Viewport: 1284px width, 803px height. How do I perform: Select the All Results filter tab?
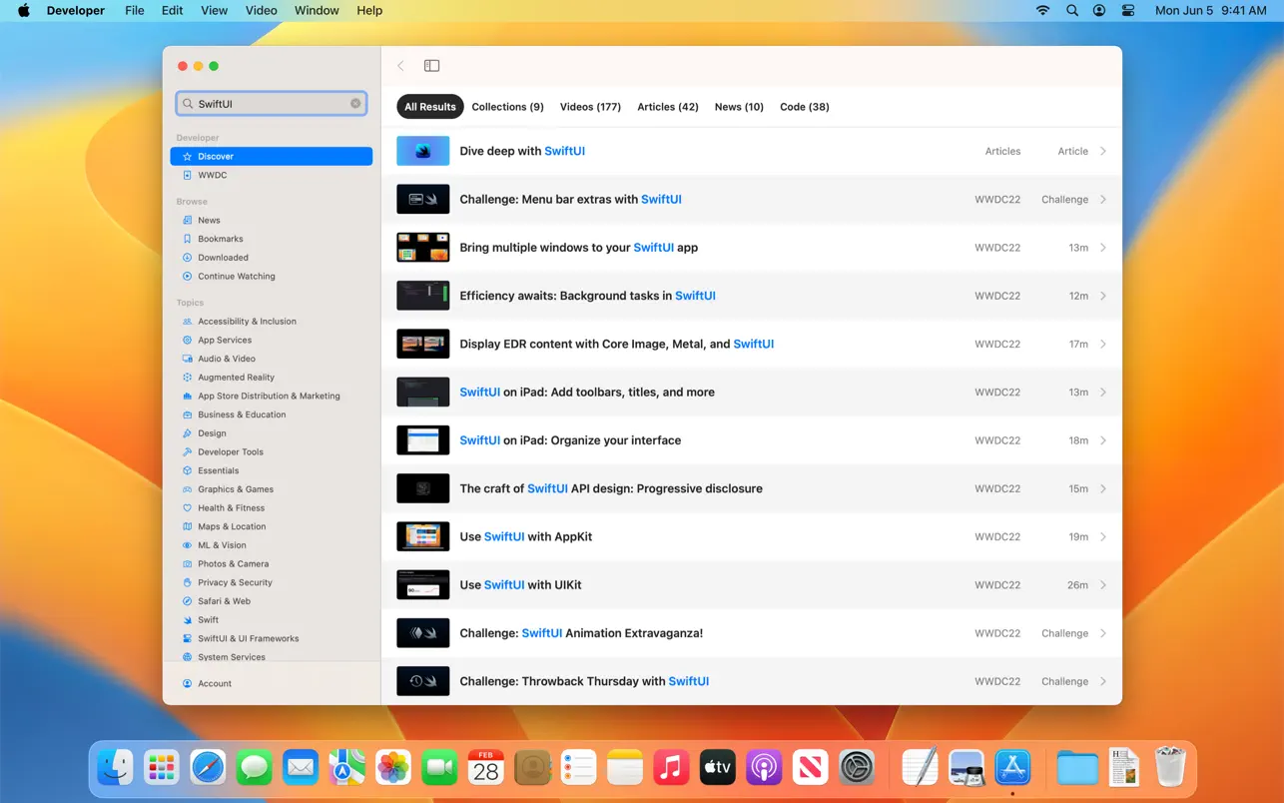[430, 107]
